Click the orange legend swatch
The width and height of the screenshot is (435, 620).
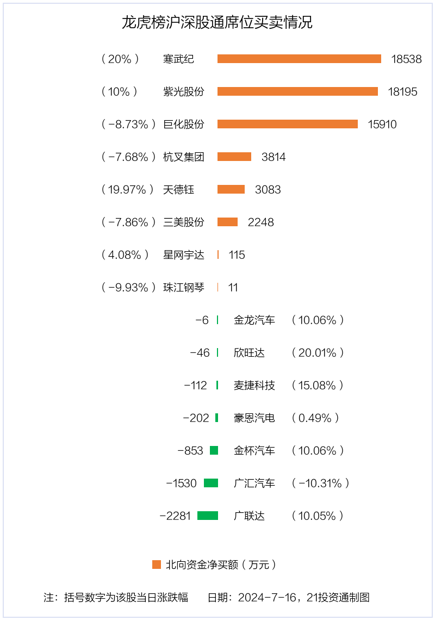point(157,565)
